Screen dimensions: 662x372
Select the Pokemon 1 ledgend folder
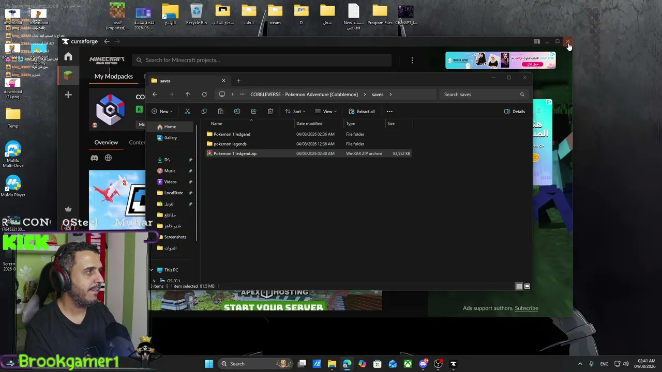click(x=232, y=134)
